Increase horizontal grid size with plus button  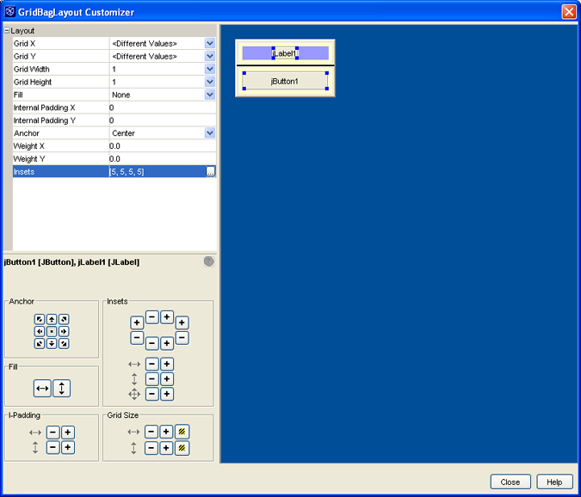(x=167, y=433)
